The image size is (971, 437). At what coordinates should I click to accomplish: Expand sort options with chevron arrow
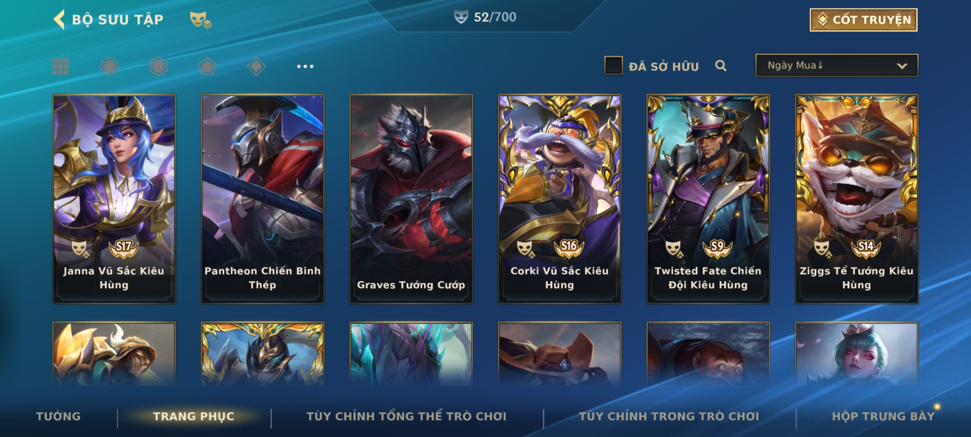[x=902, y=66]
